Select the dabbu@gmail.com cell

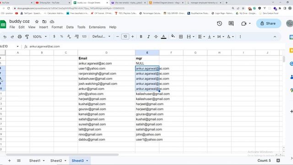107,139
